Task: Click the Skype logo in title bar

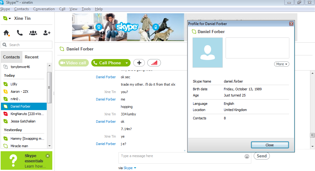Action: pyautogui.click(x=2, y=2)
